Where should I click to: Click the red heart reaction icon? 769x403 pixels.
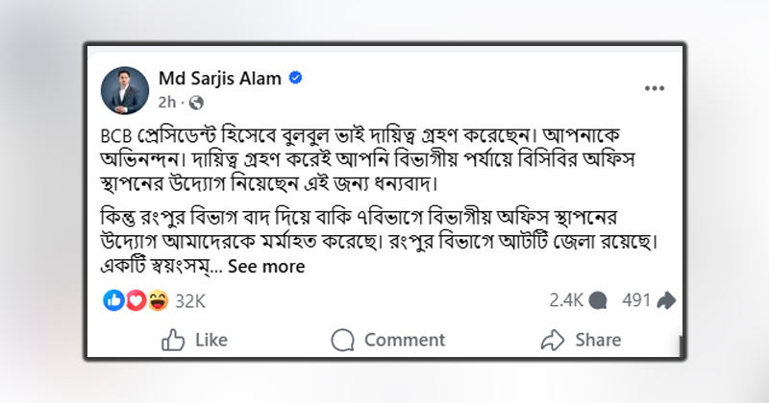(x=136, y=300)
